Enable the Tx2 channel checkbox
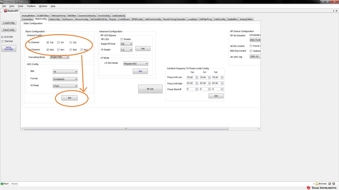 [71, 43]
